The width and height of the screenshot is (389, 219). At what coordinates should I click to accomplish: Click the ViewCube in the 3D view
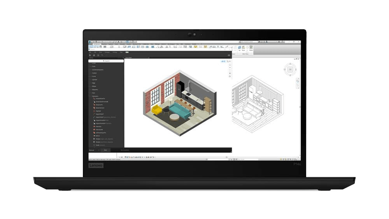pyautogui.click(x=290, y=69)
